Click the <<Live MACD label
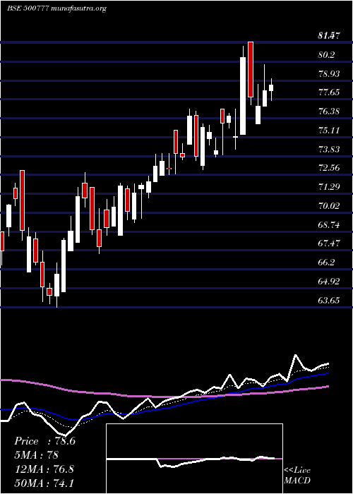Image resolution: width=353 pixels, height=494 pixels. tap(297, 475)
